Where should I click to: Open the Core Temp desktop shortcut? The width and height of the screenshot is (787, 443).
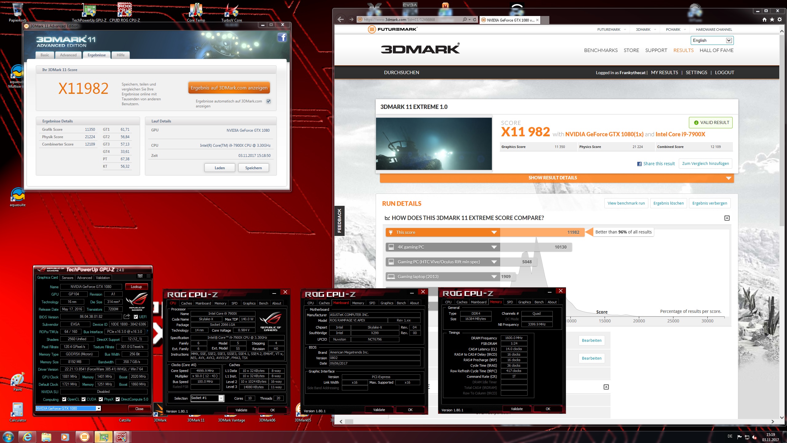196,12
